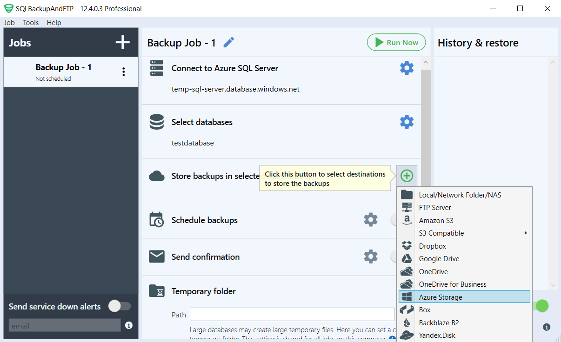This screenshot has height=342, width=561.
Task: Open Send confirmation settings gear
Action: pyautogui.click(x=371, y=256)
